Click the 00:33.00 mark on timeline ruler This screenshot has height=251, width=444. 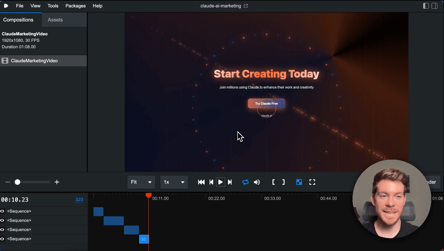(x=273, y=198)
